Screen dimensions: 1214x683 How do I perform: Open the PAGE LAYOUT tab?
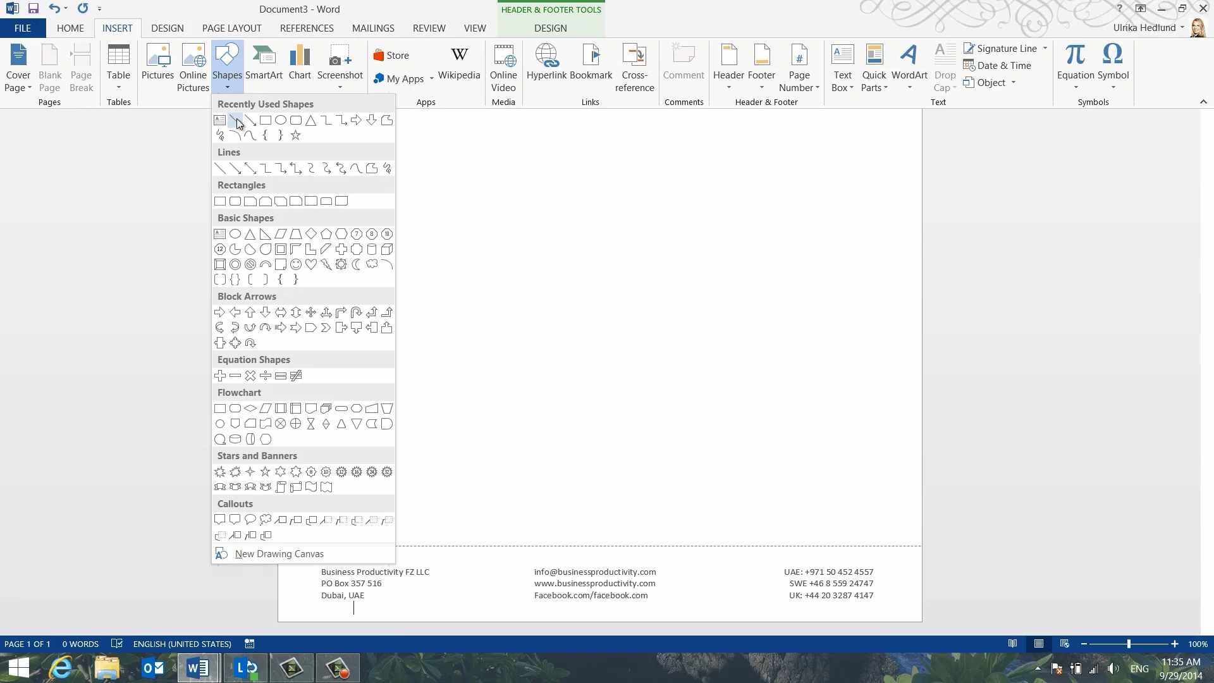point(231,28)
